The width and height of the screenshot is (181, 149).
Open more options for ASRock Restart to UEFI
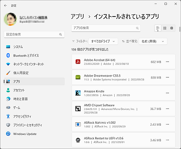click(167, 140)
